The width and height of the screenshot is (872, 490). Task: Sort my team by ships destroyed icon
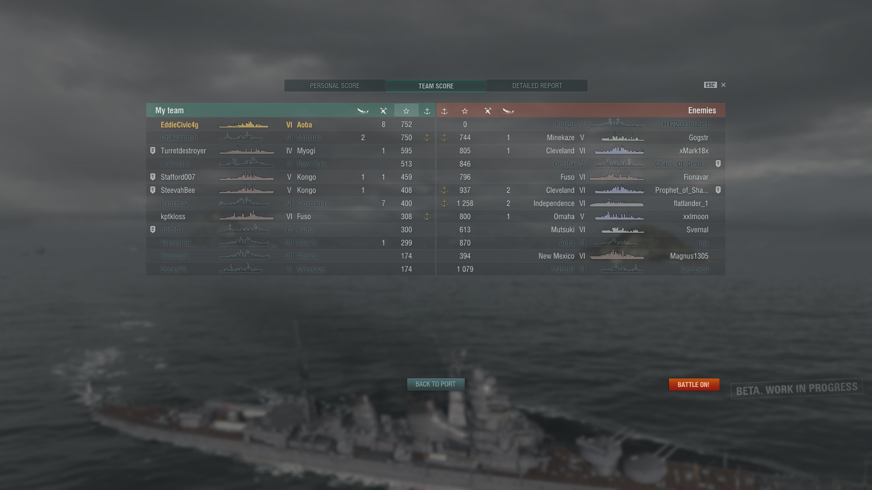(x=363, y=111)
